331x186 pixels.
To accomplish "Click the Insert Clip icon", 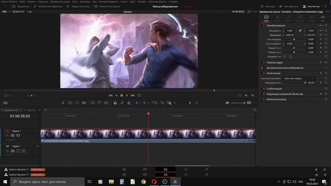I will coord(93,103).
